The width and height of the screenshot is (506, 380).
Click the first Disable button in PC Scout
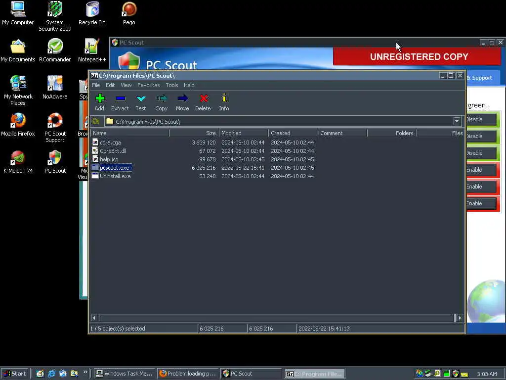481,119
